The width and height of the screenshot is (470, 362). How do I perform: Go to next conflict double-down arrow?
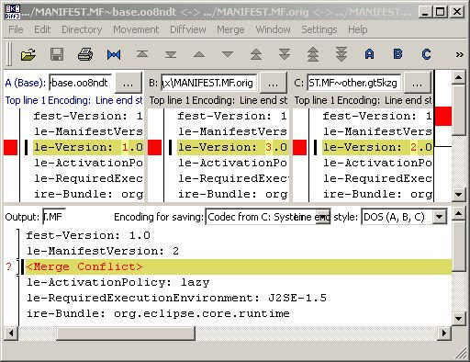[285, 54]
